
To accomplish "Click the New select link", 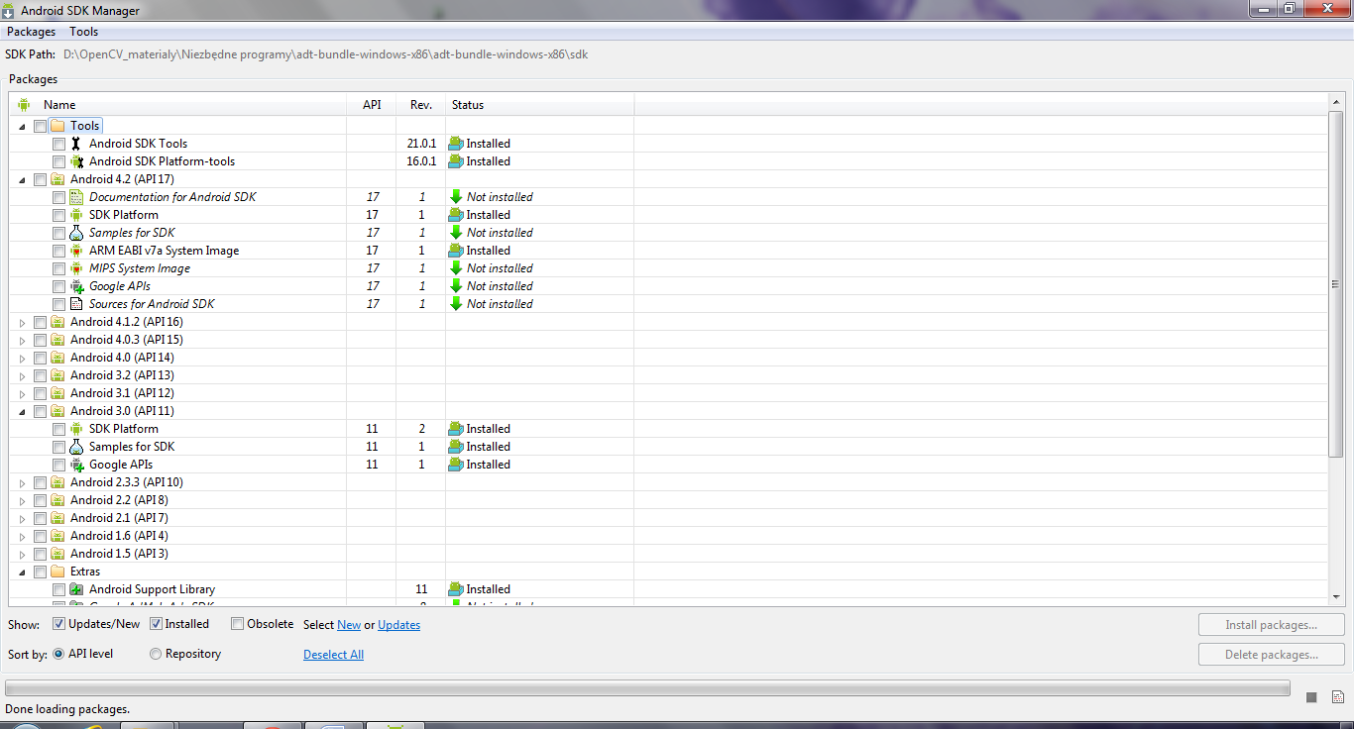I will 349,625.
